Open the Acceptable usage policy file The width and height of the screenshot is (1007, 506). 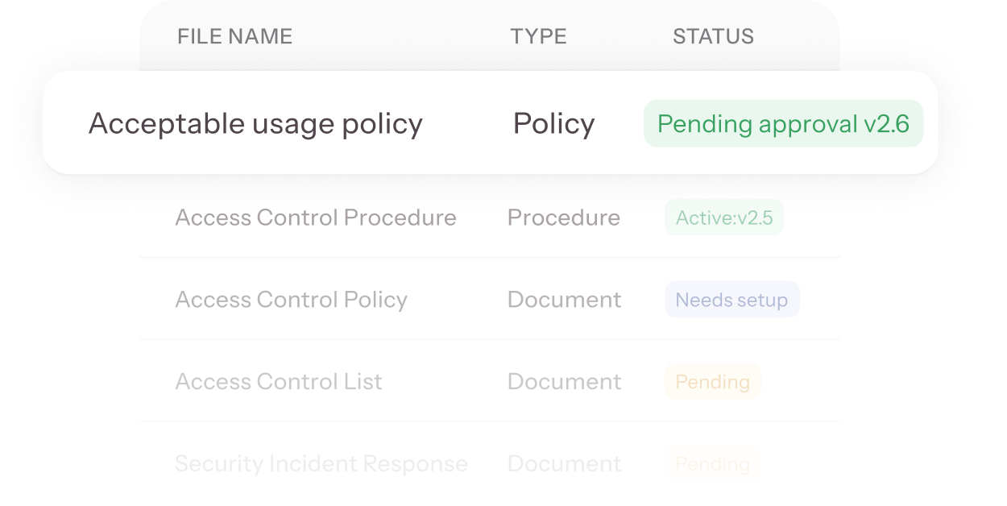(x=255, y=123)
